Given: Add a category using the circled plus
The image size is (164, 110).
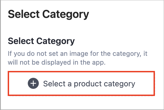Looking at the screenshot, I should click(x=33, y=83).
